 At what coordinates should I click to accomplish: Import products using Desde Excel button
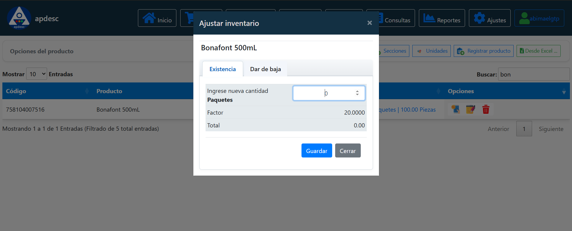click(x=538, y=51)
